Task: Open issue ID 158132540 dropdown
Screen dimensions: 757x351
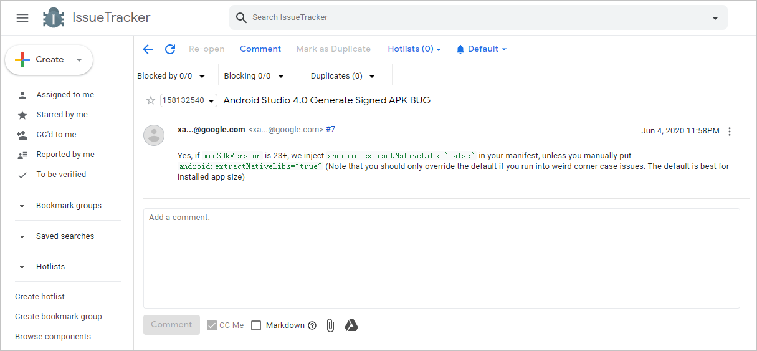Action: pyautogui.click(x=189, y=100)
